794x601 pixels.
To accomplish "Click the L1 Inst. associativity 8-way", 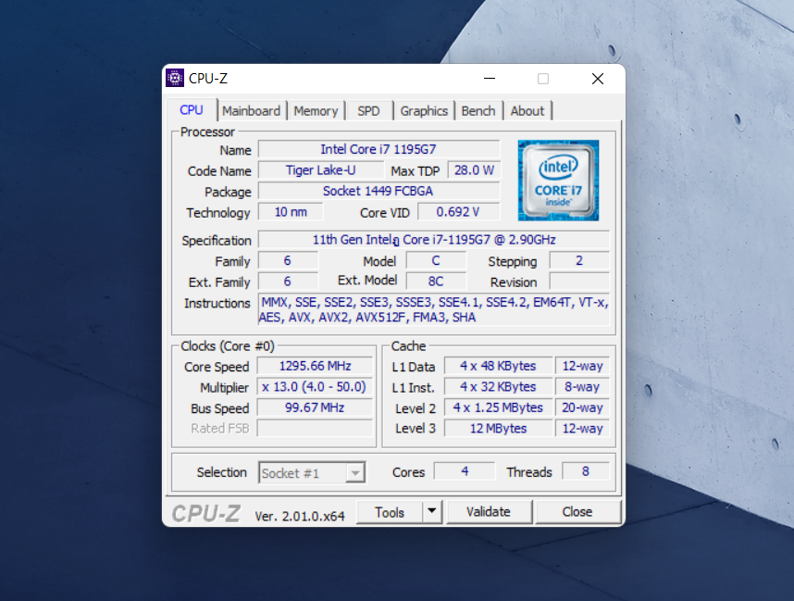I will pos(582,387).
